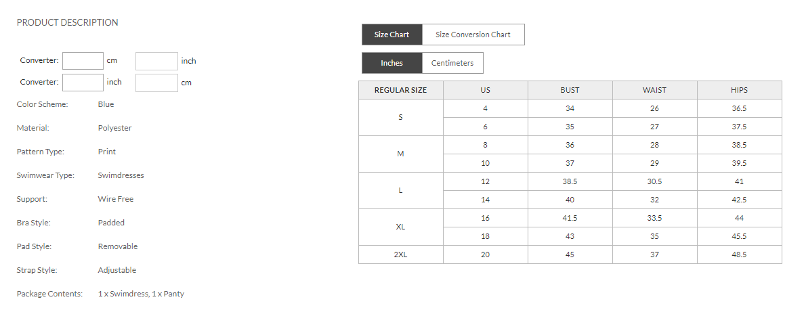Click the first cm converter input
The image size is (804, 310).
(83, 61)
